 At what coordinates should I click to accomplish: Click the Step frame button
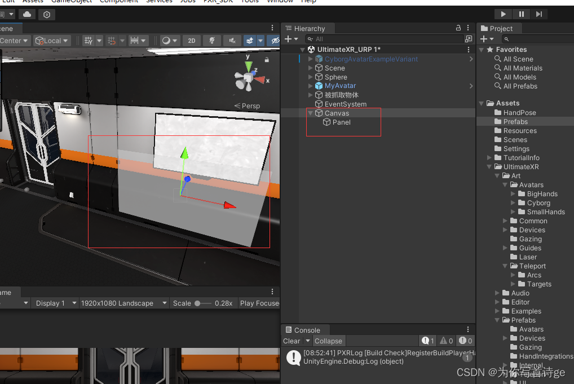pyautogui.click(x=539, y=14)
